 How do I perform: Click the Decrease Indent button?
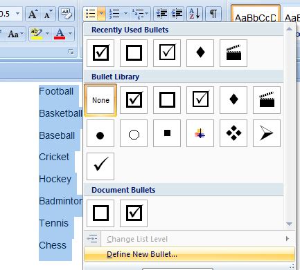(161, 14)
